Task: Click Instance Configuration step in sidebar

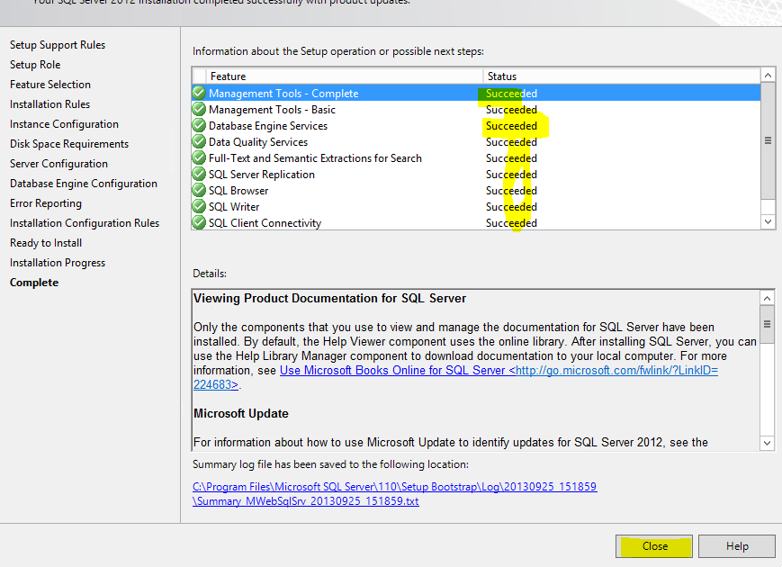Action: (x=64, y=124)
